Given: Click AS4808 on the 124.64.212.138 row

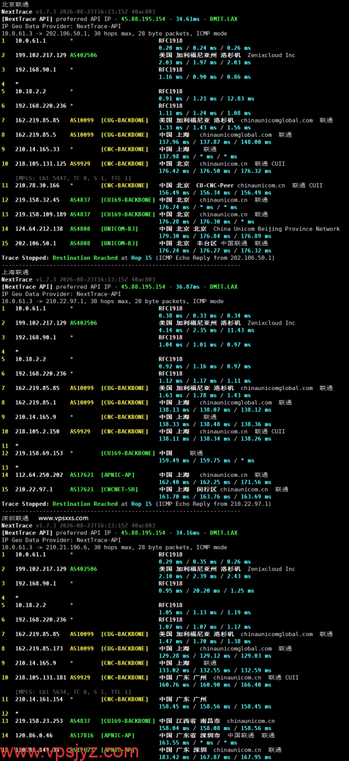Looking at the screenshot, I should click(x=80, y=229).
